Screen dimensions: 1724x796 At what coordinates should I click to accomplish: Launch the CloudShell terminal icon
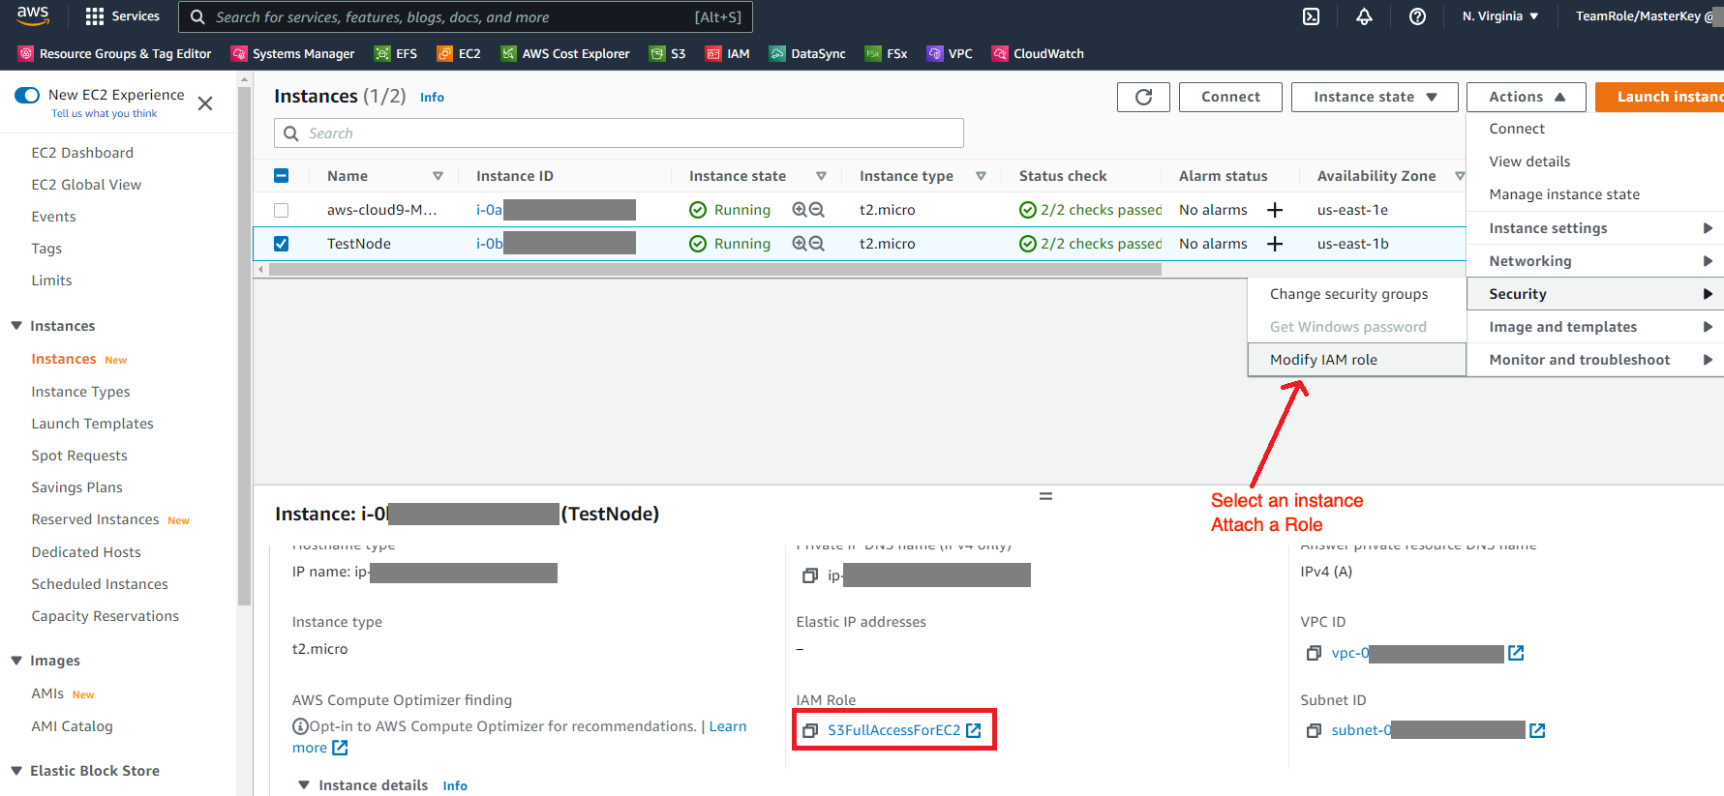(1311, 16)
